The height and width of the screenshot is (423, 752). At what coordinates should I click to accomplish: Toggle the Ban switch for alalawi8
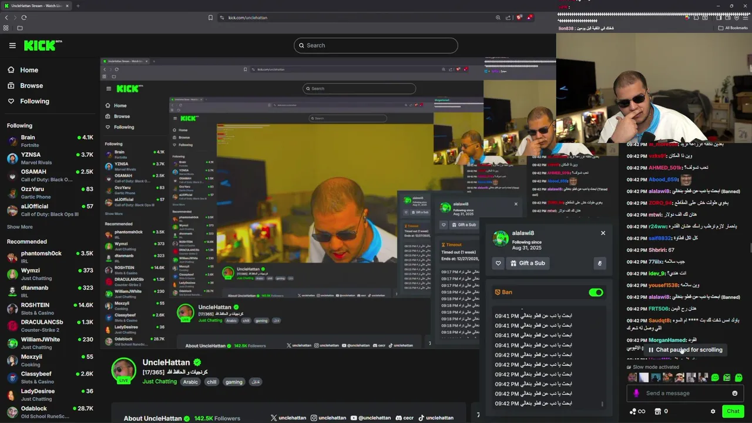[596, 293]
